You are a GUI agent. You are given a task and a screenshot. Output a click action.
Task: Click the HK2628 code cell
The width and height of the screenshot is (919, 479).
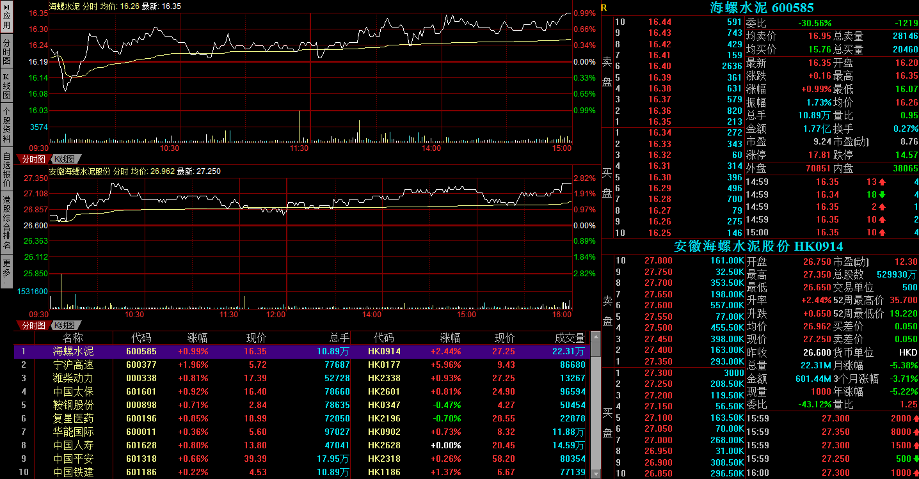[384, 446]
